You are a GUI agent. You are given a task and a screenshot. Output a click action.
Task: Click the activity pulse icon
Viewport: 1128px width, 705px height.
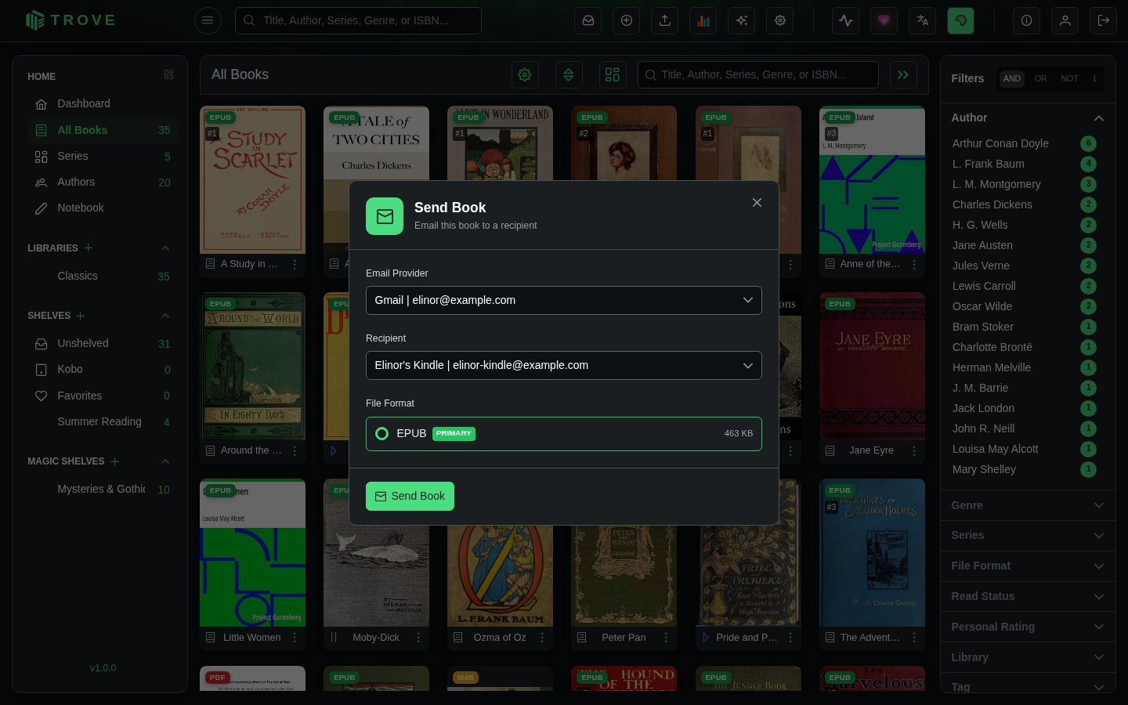pyautogui.click(x=846, y=20)
